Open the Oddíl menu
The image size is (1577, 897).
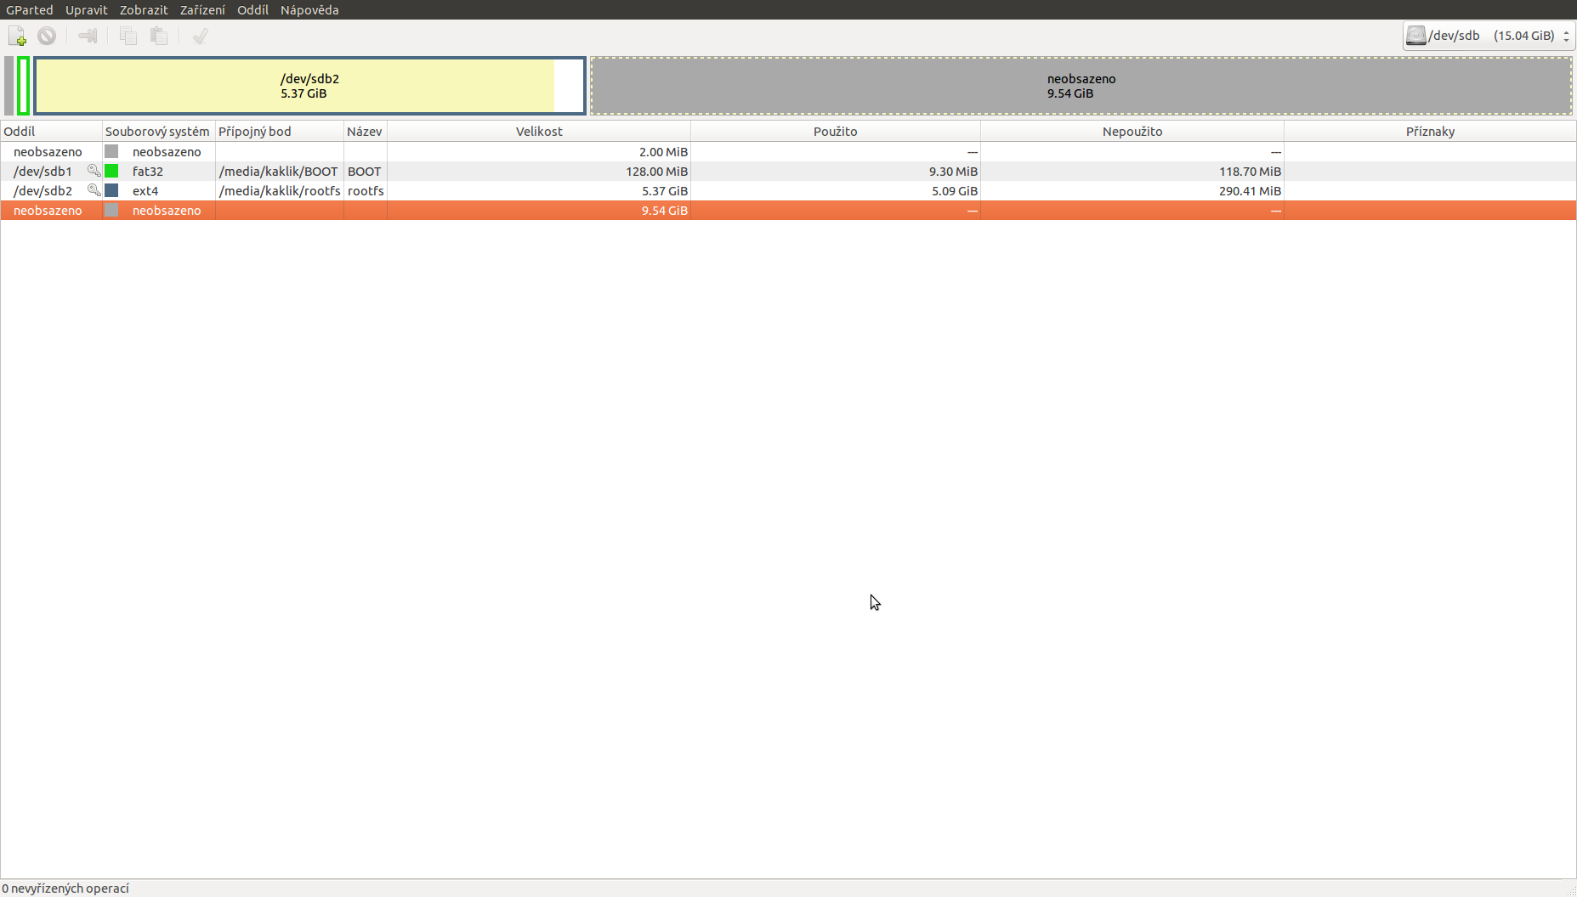click(x=252, y=10)
